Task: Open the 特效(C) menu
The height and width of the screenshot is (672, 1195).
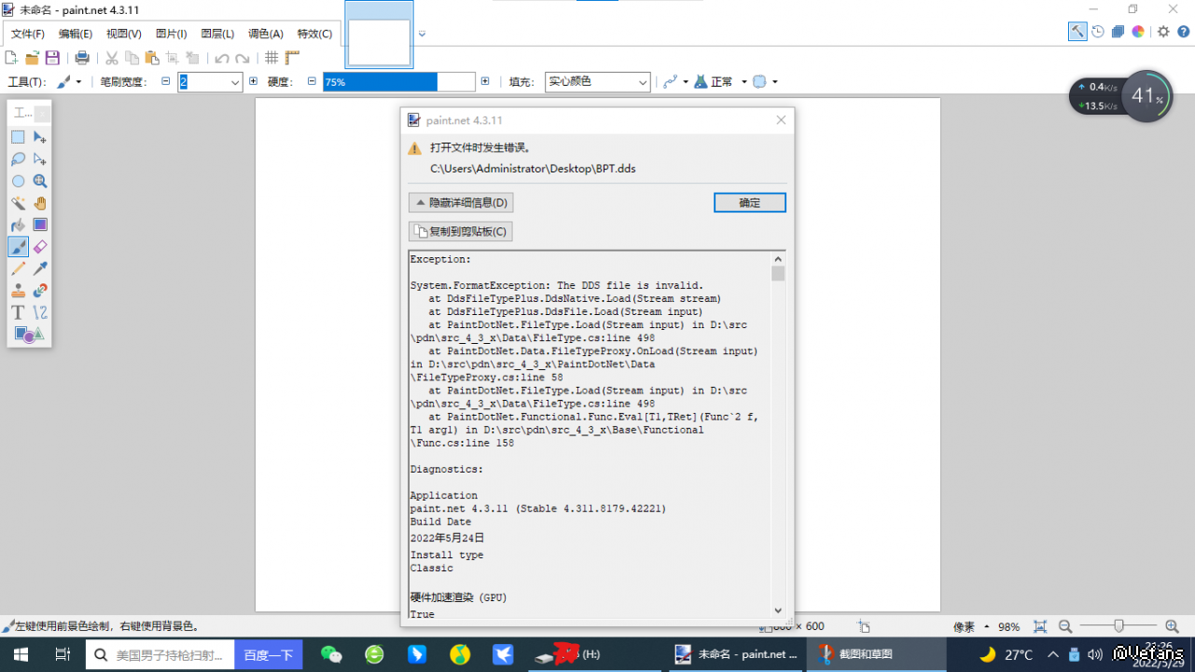Action: click(x=314, y=34)
